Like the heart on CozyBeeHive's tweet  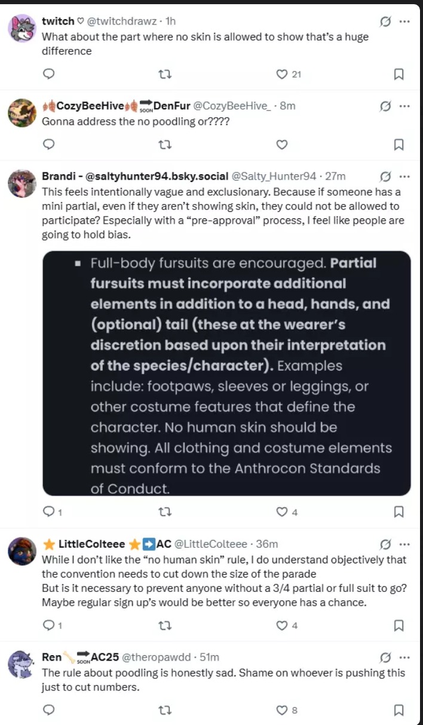[x=282, y=144]
